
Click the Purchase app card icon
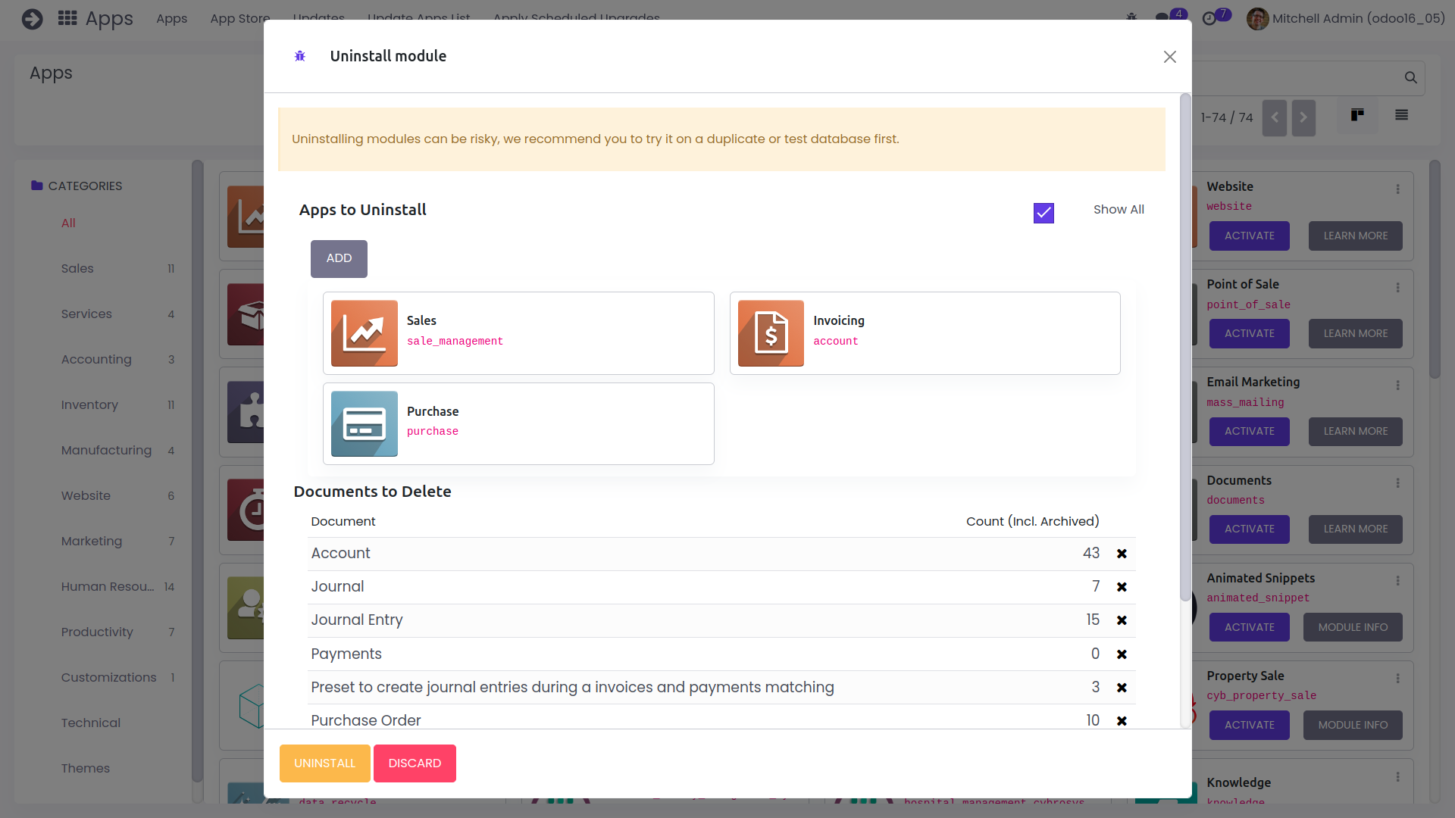pyautogui.click(x=364, y=423)
